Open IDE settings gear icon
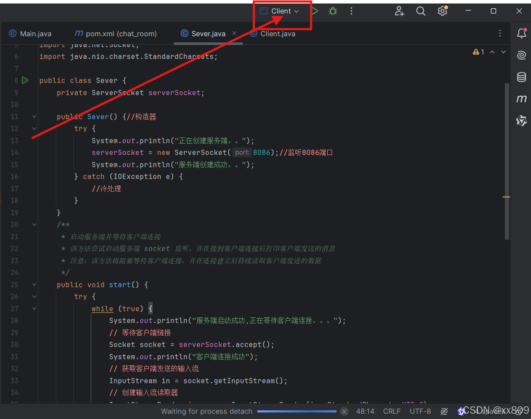Image resolution: width=531 pixels, height=419 pixels. [x=442, y=11]
